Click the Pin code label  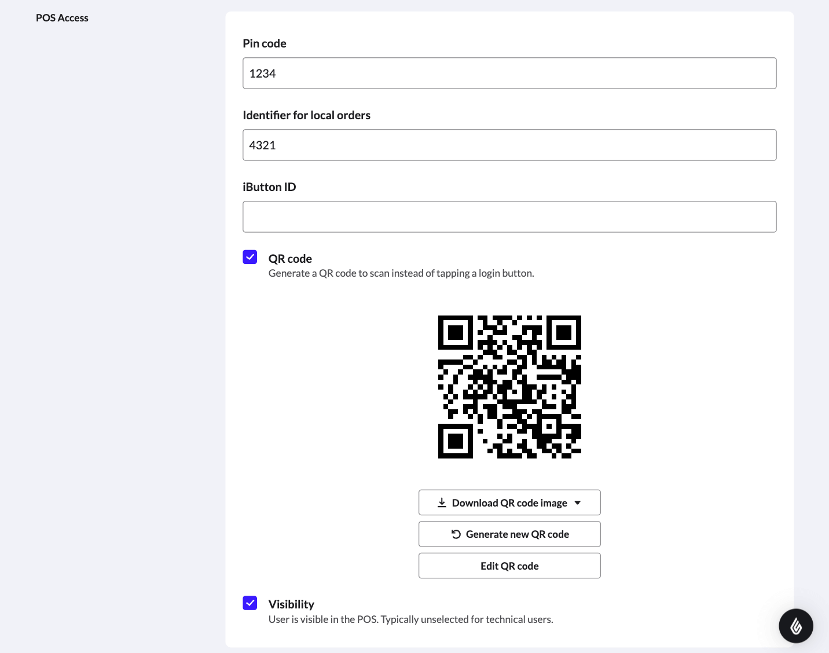click(265, 43)
